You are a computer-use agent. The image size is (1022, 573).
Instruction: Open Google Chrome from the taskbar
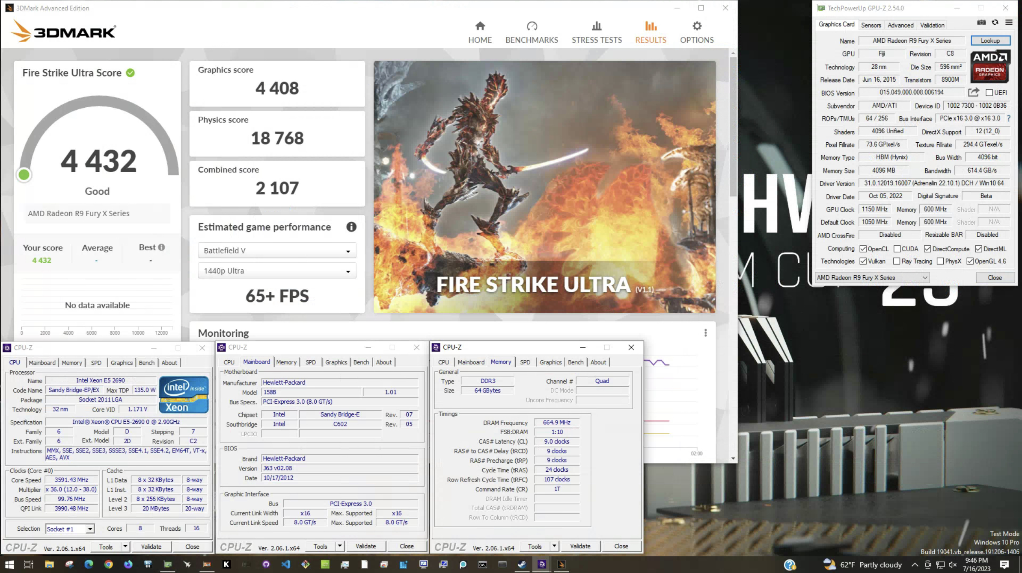click(x=108, y=564)
